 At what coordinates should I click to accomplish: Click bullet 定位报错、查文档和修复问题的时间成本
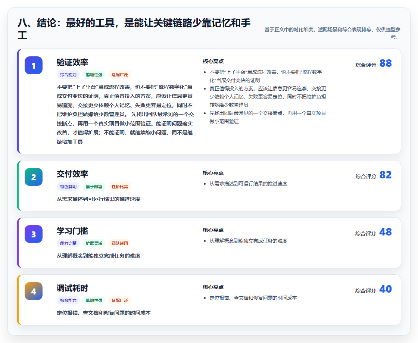253,298
